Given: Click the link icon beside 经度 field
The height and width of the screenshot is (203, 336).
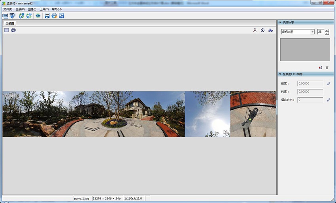Looking at the screenshot, I should point(328,83).
